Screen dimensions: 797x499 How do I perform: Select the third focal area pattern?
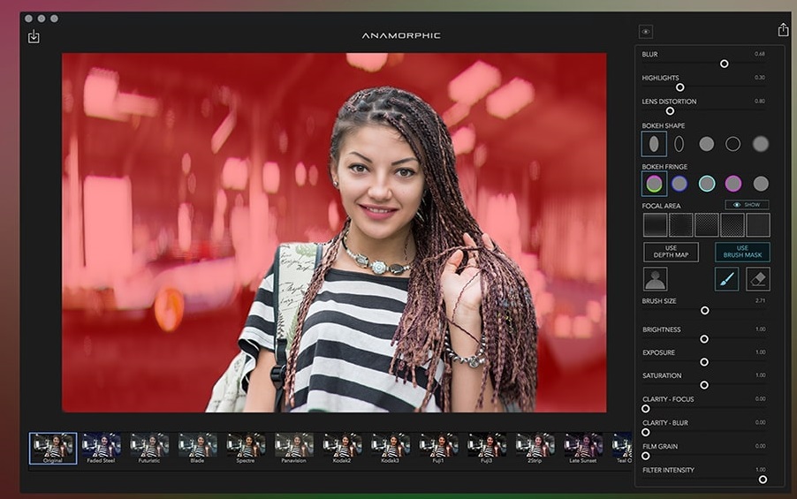(707, 224)
